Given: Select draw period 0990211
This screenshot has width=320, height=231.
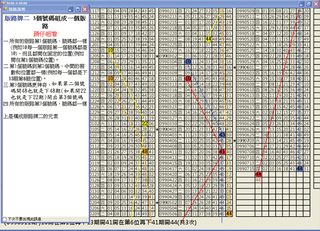Looking at the screenshot, I should 168,11.
